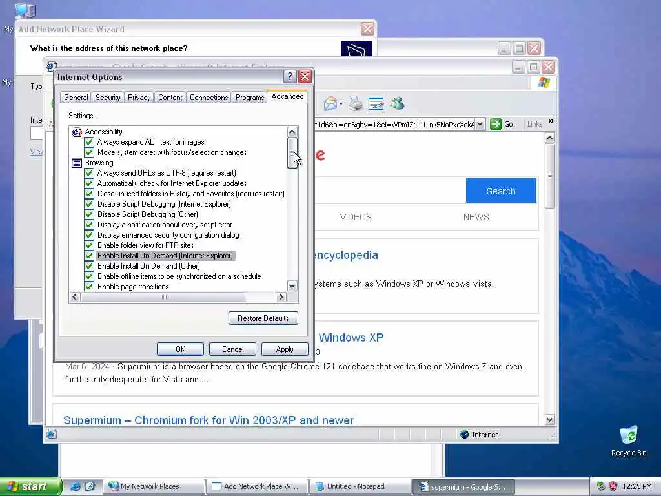Click the Restore Defaults button
This screenshot has width=661, height=496.
click(263, 318)
